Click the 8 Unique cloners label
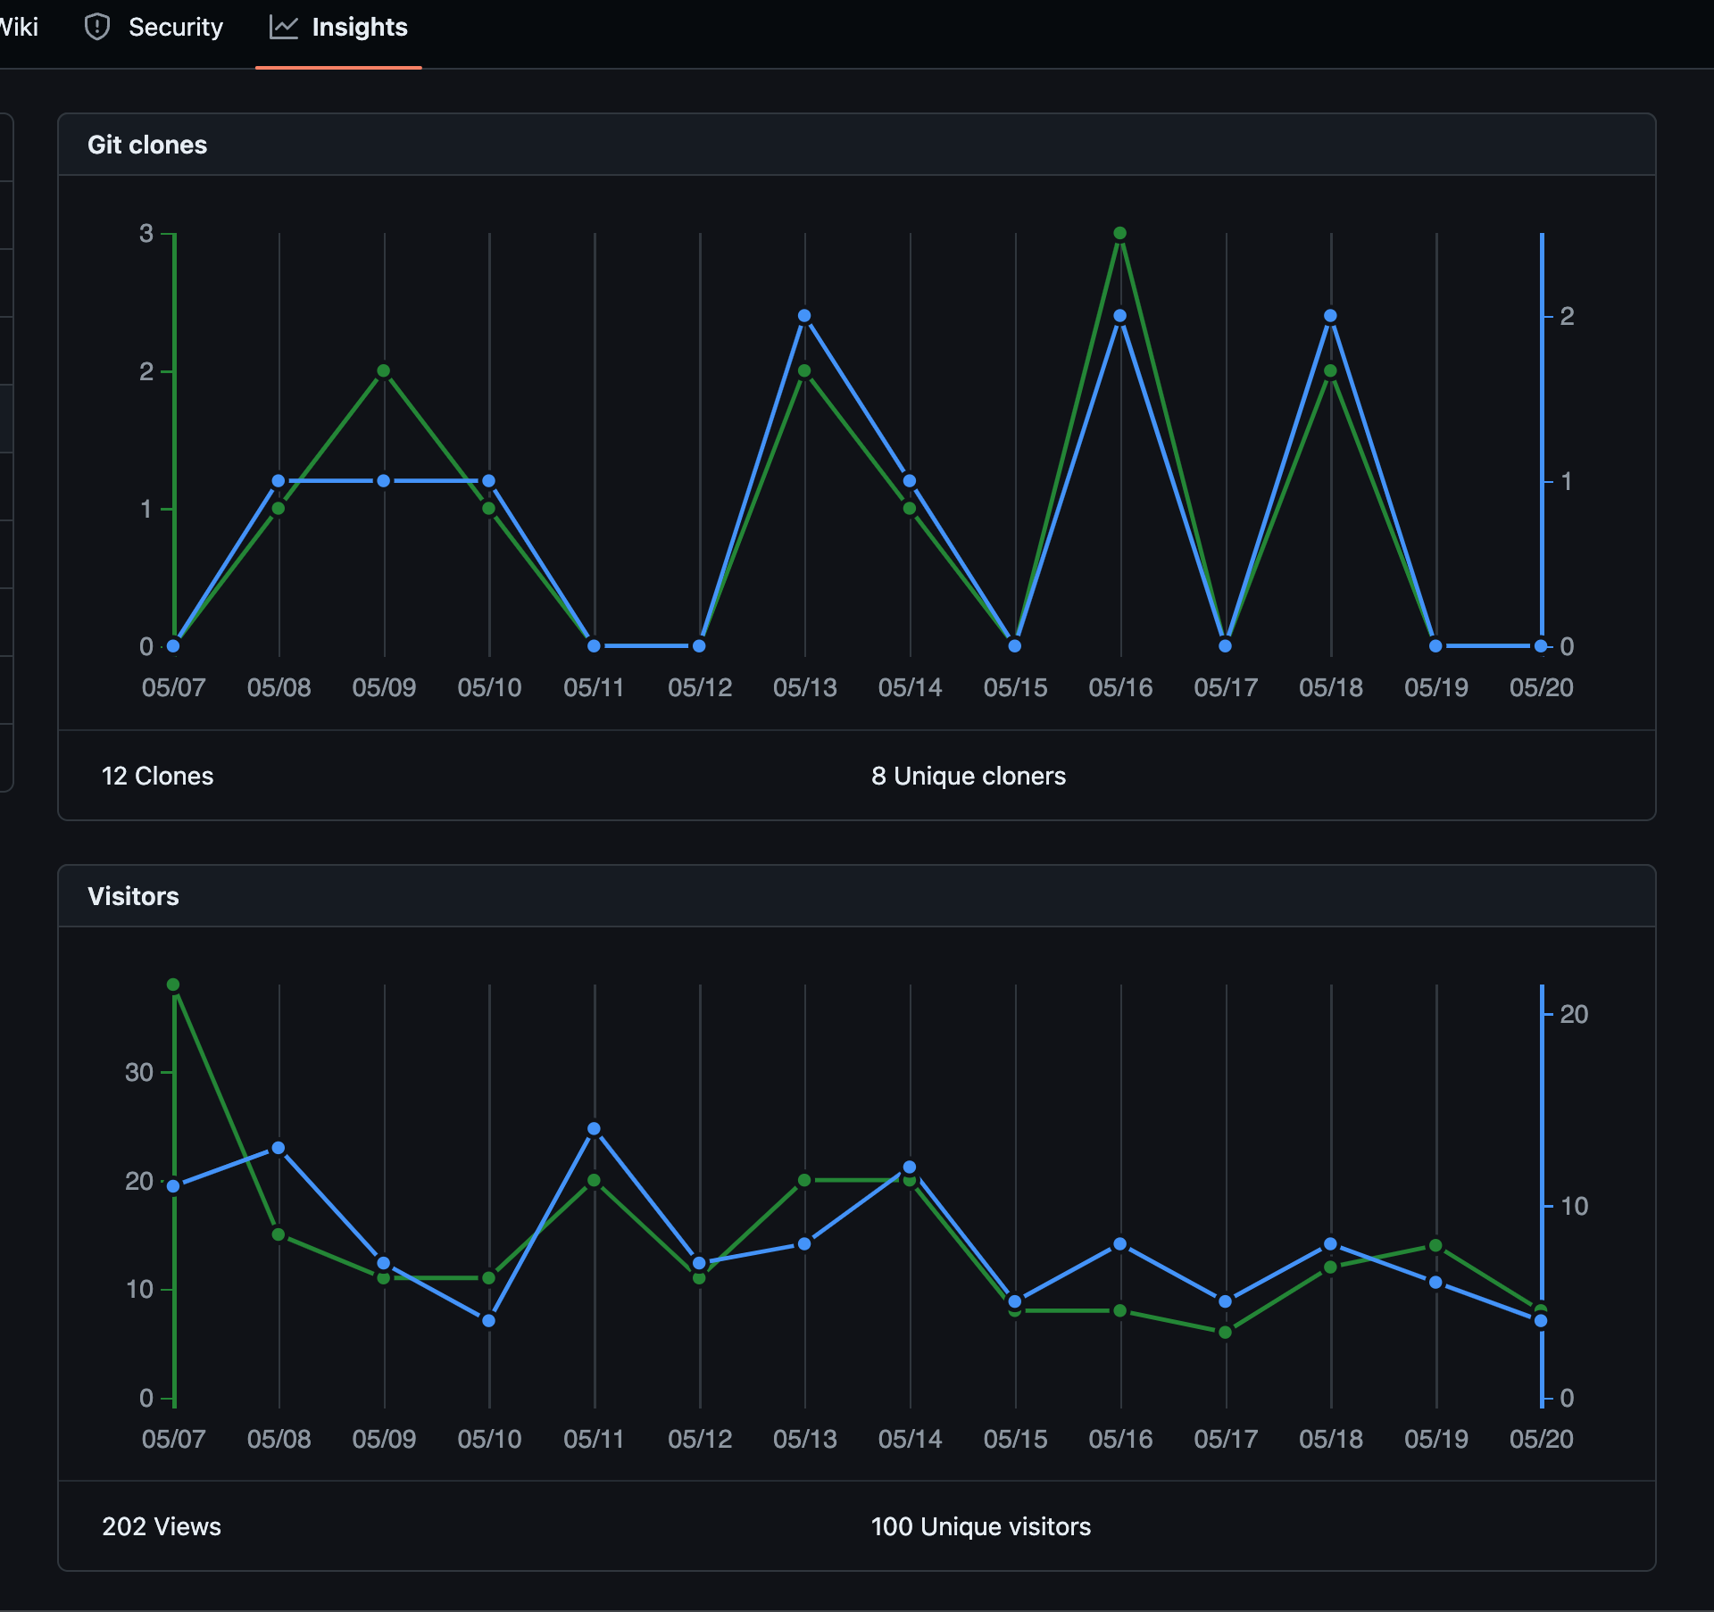 (x=968, y=776)
